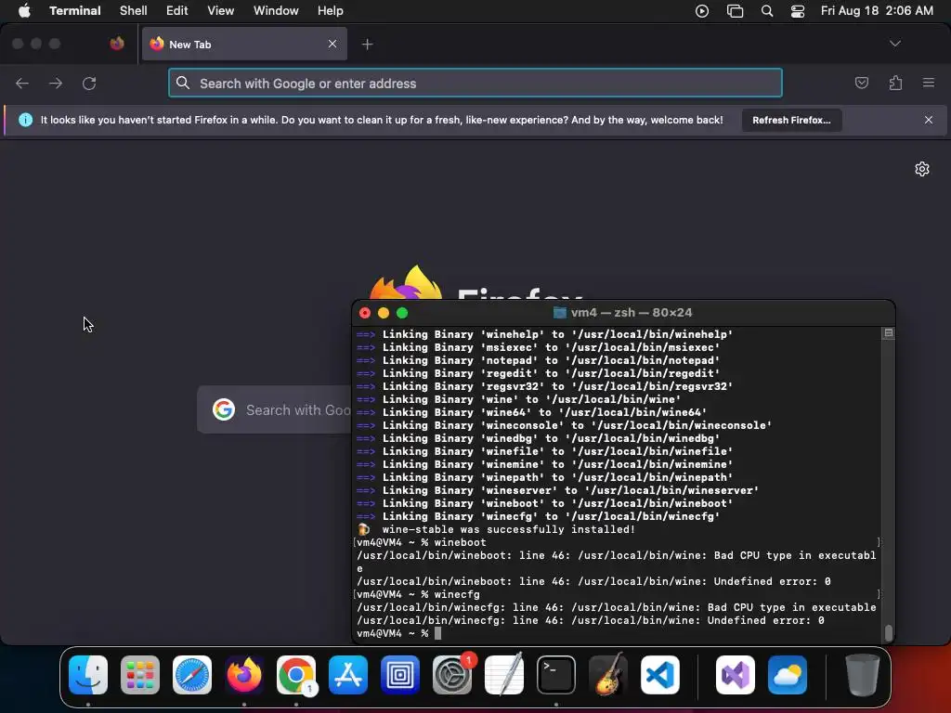Open the Firefox hamburger application menu
The image size is (951, 713).
tap(929, 83)
